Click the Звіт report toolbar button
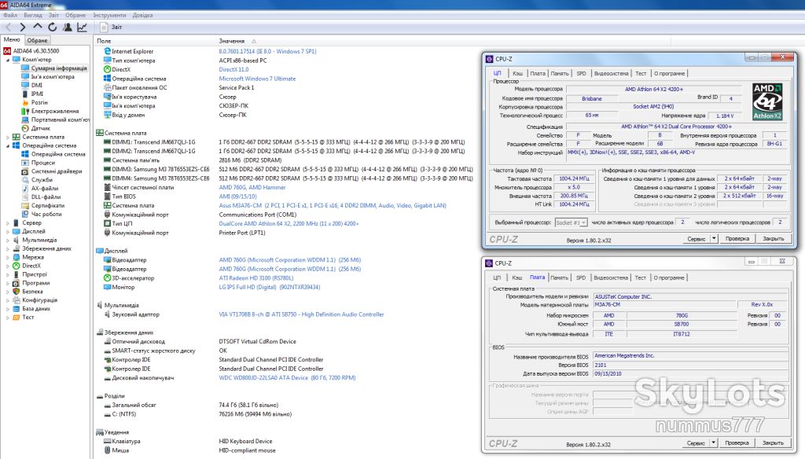The width and height of the screenshot is (805, 459). pyautogui.click(x=112, y=28)
